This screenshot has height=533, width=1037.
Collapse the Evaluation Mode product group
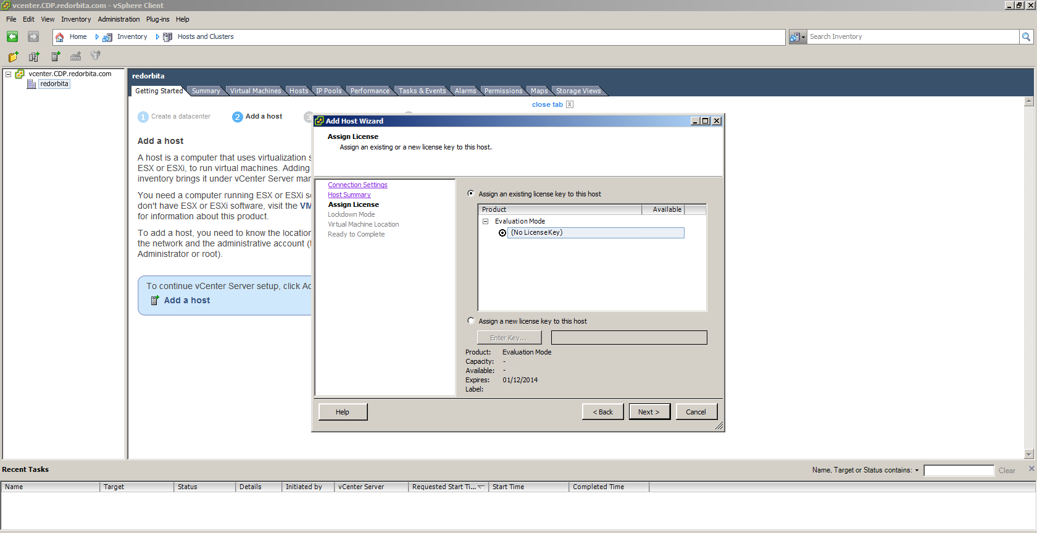coord(486,221)
